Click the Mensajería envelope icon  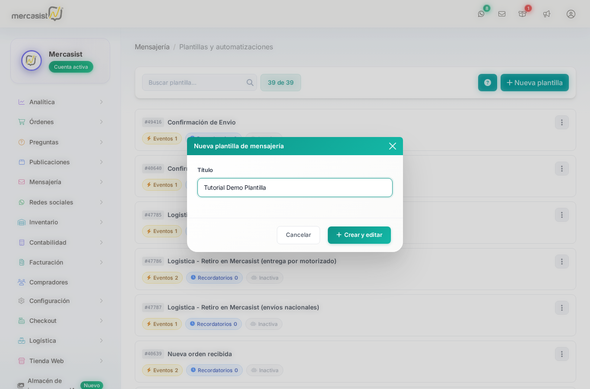pyautogui.click(x=21, y=182)
